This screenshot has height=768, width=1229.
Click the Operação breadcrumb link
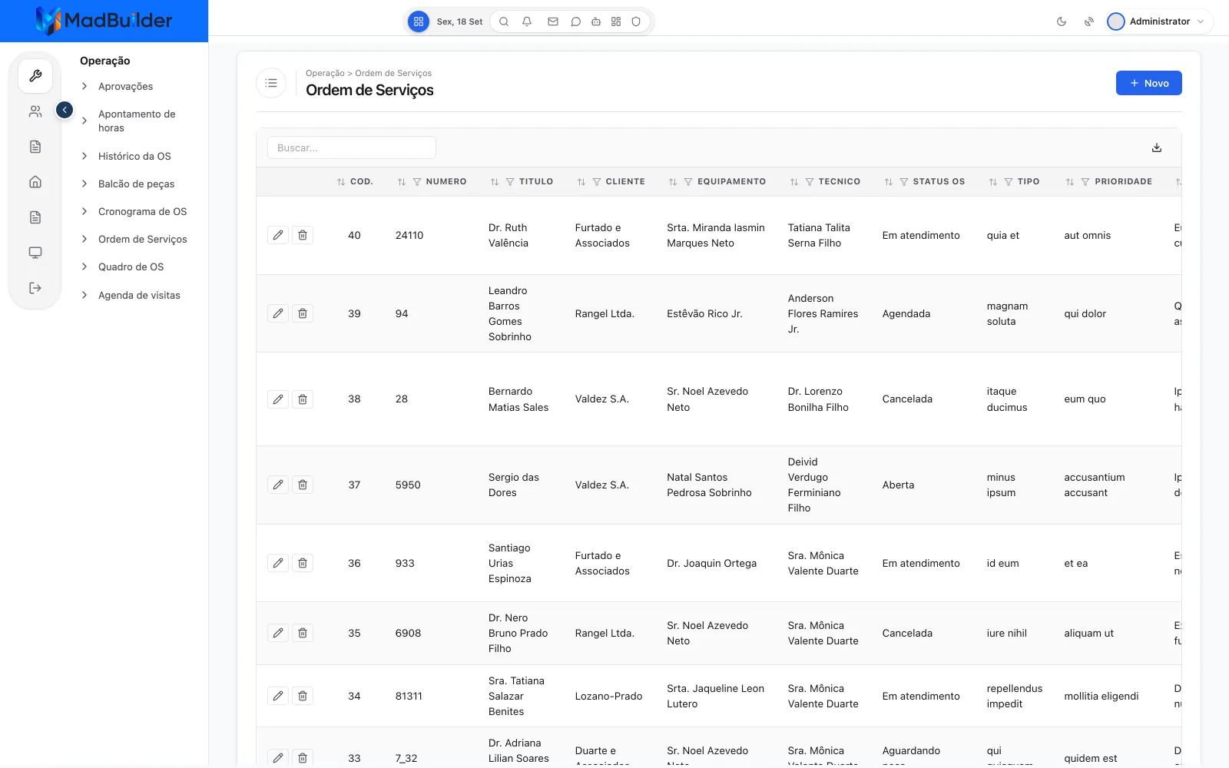coord(325,73)
